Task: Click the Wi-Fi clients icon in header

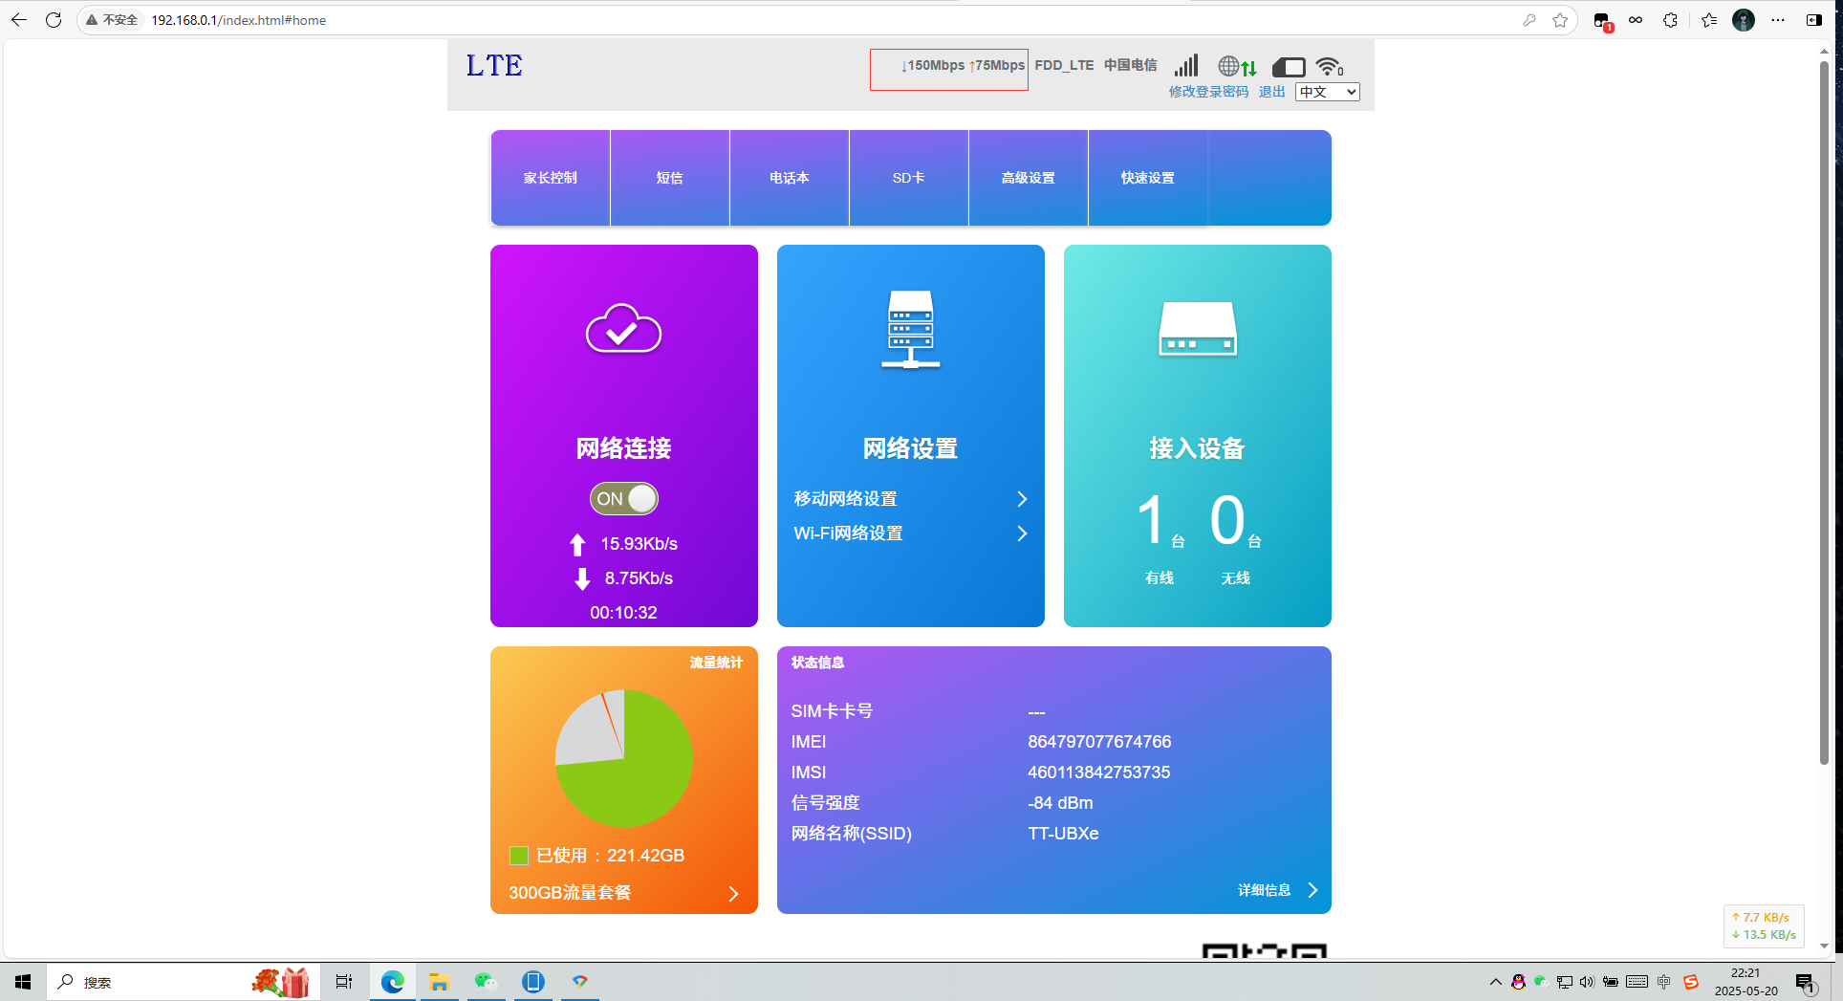Action: (1330, 66)
